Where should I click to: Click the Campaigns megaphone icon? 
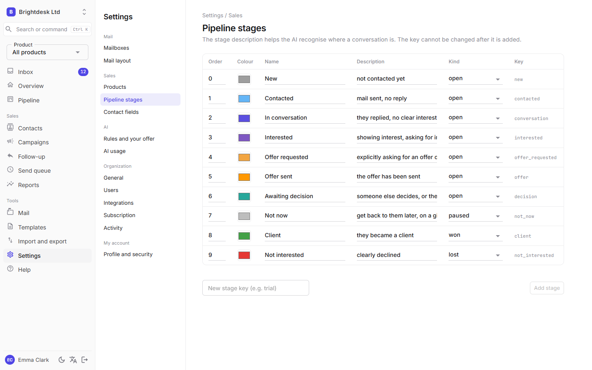10,141
